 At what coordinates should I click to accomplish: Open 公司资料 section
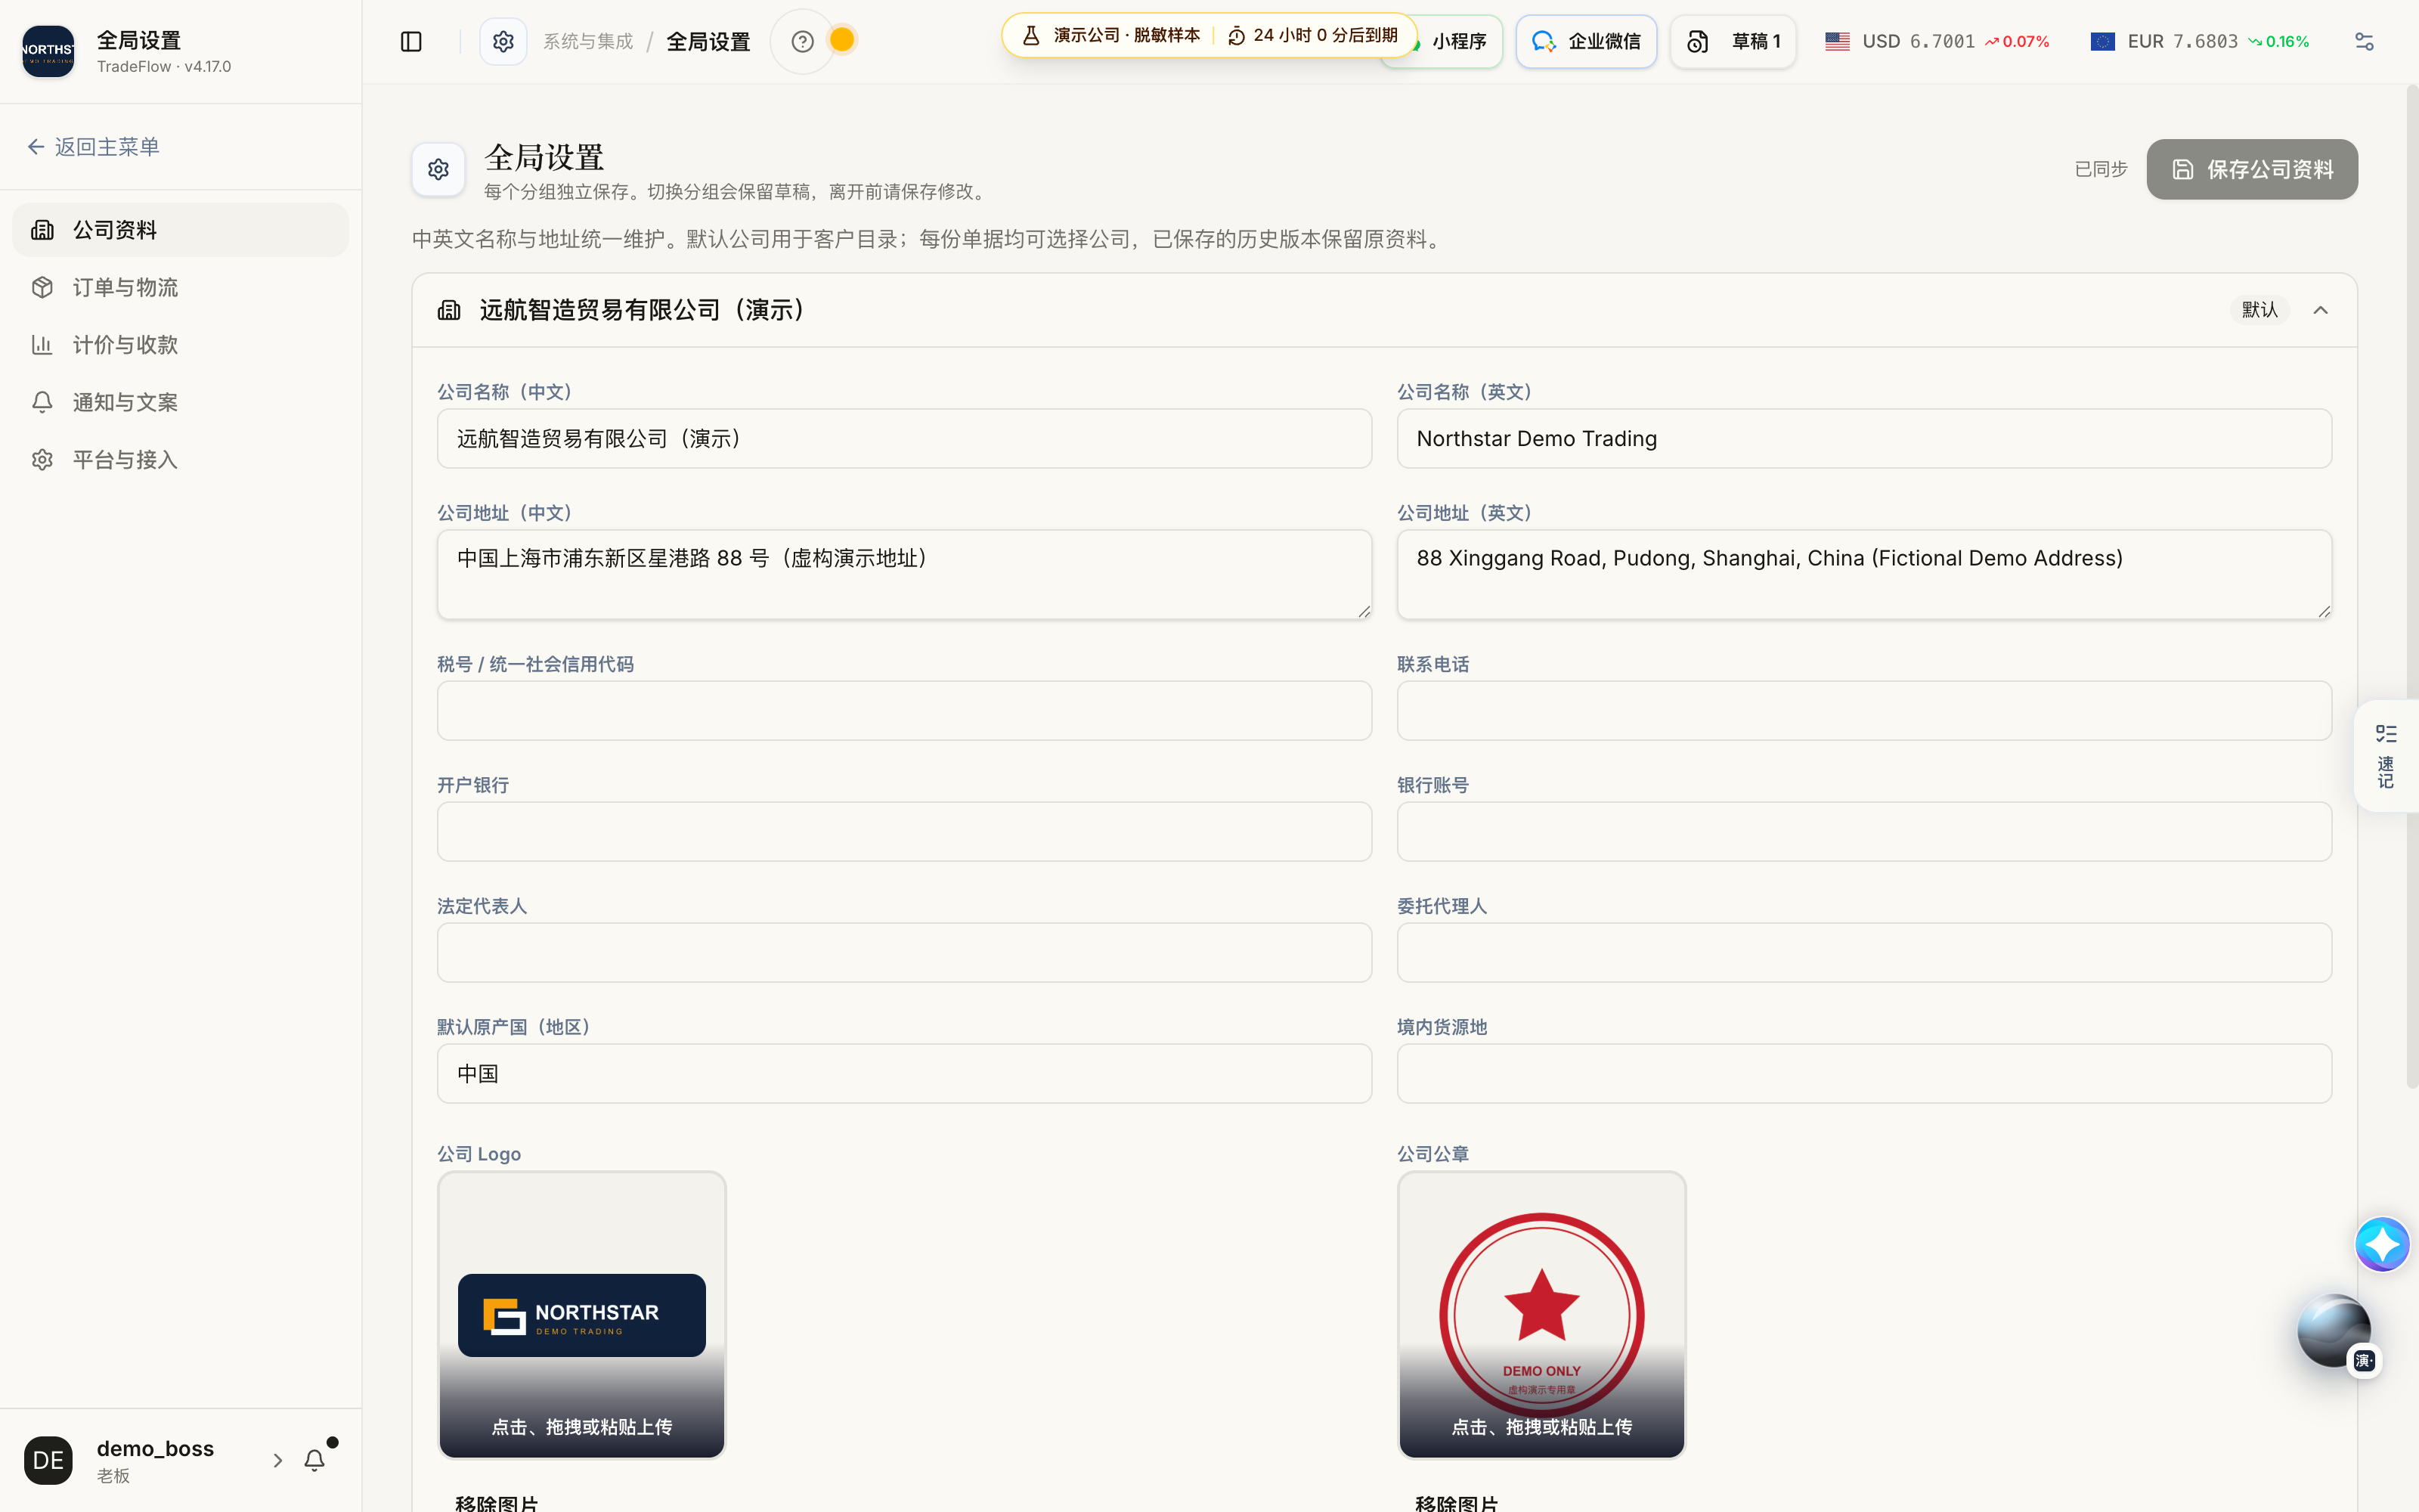(x=181, y=230)
